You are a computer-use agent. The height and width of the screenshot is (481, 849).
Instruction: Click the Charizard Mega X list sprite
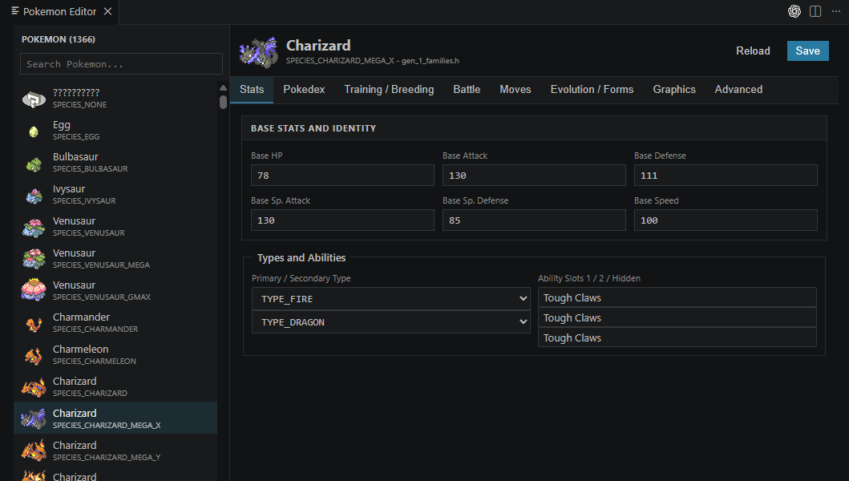coord(34,418)
